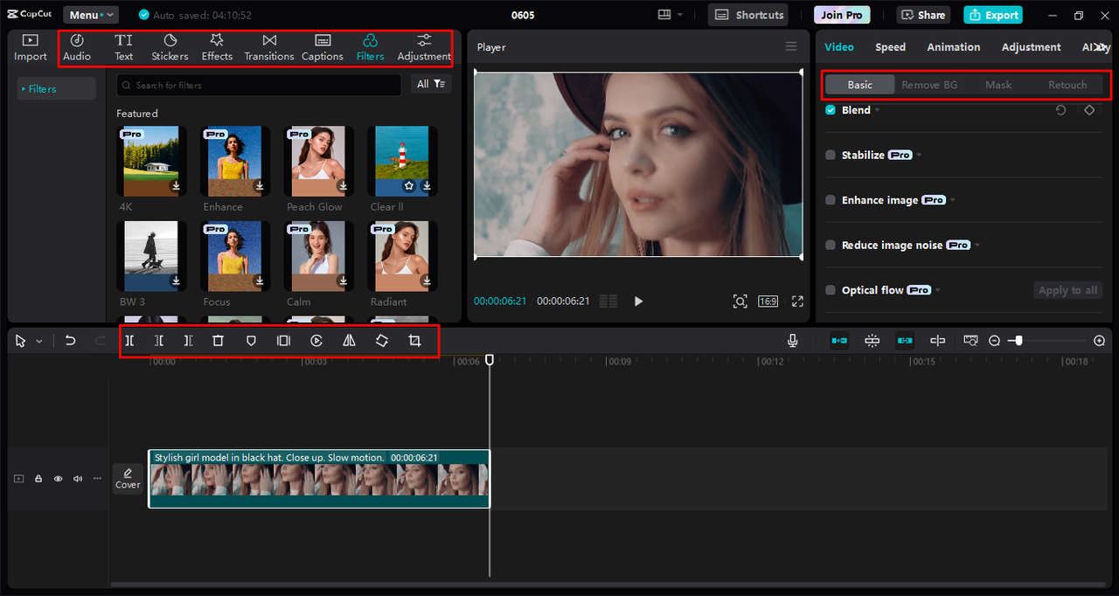Viewport: 1119px width, 596px height.
Task: Expand the Optical flow options arrow
Action: pyautogui.click(x=938, y=290)
